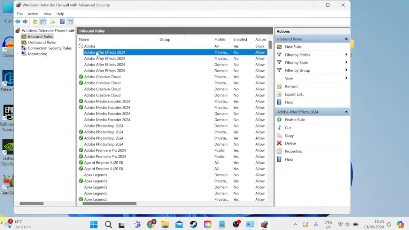Click the Export List toolbar icon
This screenshot has height=230, width=409.
tap(52, 22)
